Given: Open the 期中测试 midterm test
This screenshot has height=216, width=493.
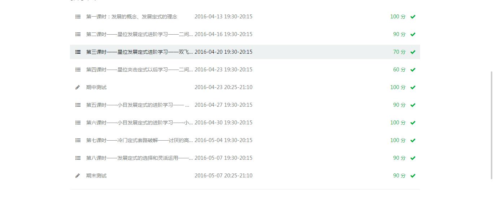Looking at the screenshot, I should click(96, 87).
